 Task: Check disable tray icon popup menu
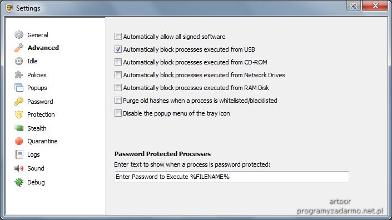tap(118, 113)
